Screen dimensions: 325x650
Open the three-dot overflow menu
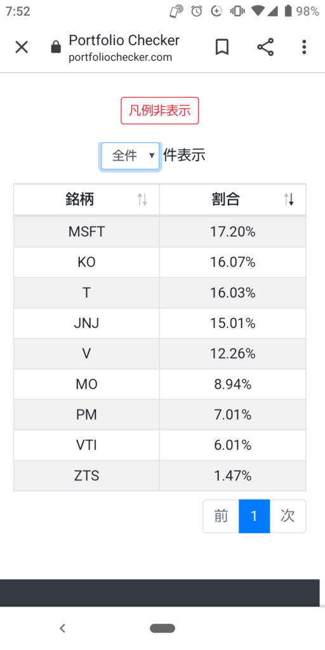304,47
